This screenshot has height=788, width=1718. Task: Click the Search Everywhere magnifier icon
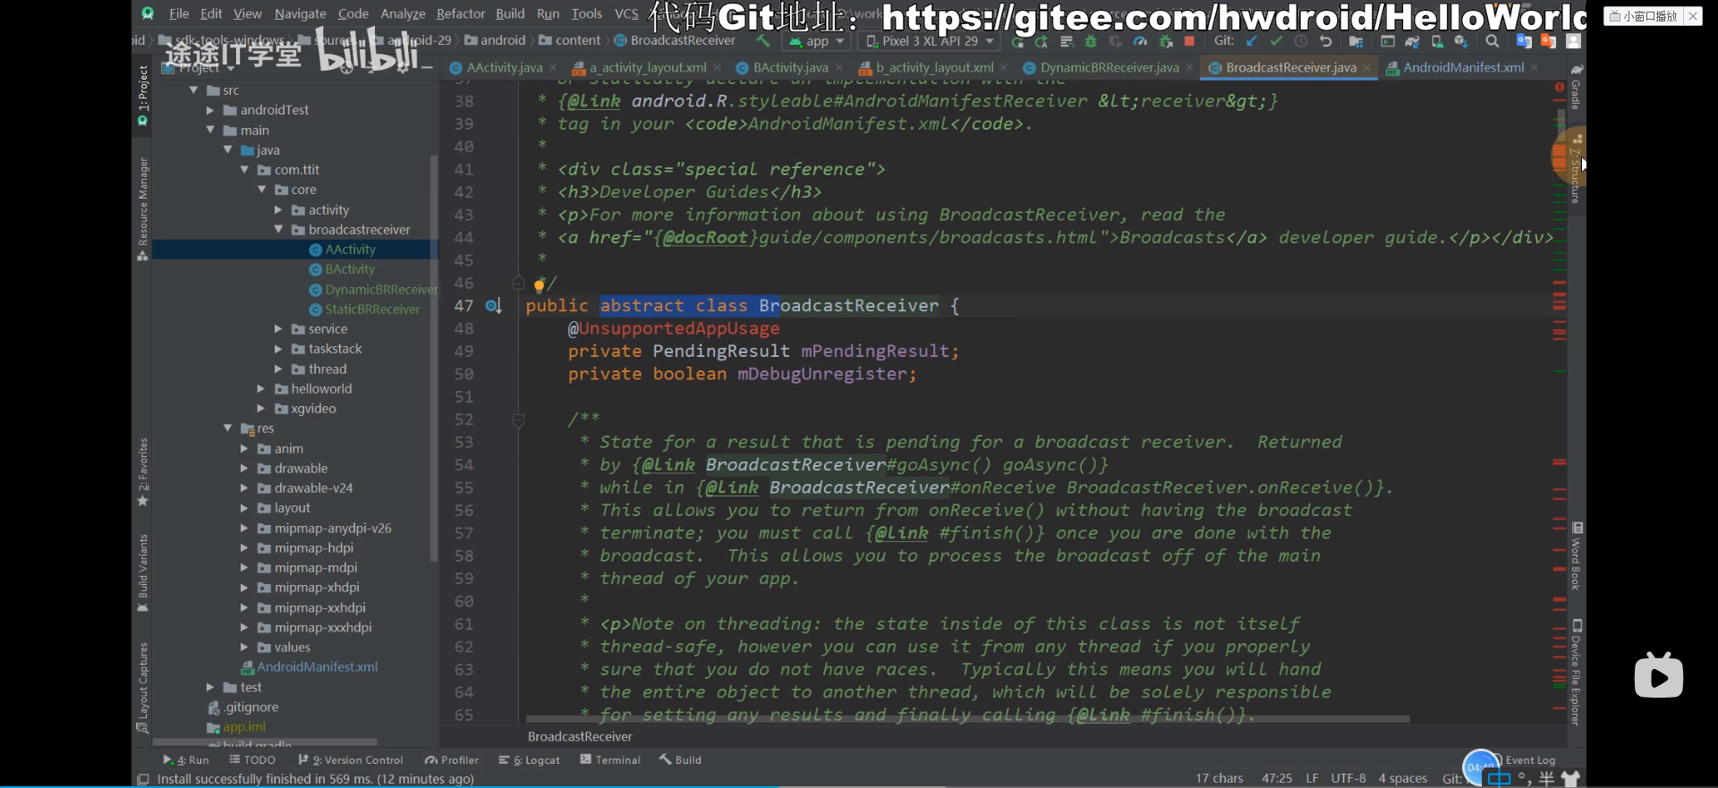tap(1492, 41)
